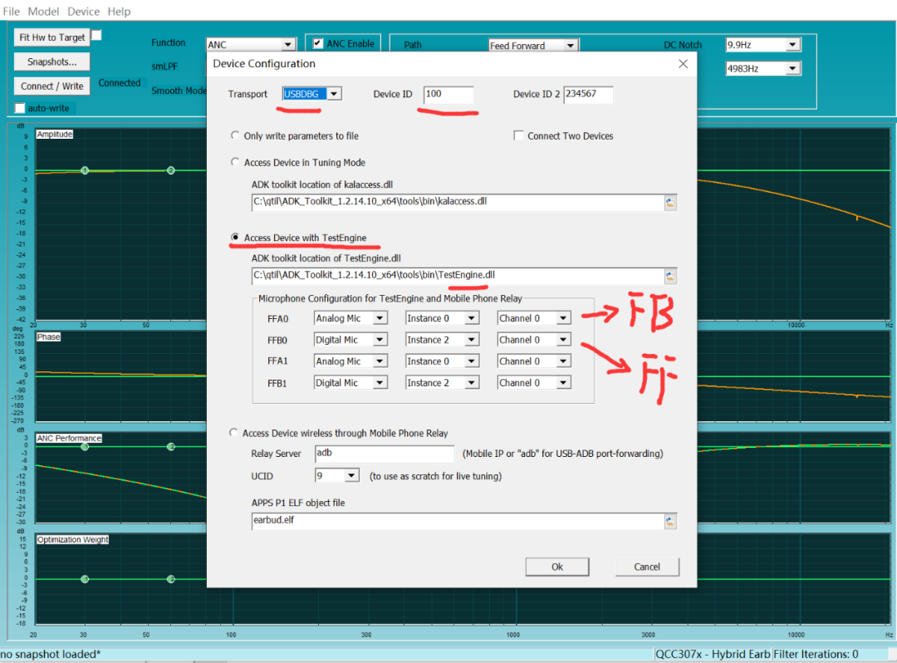
Task: Select Access Device in Tuning Mode
Action: 234,162
